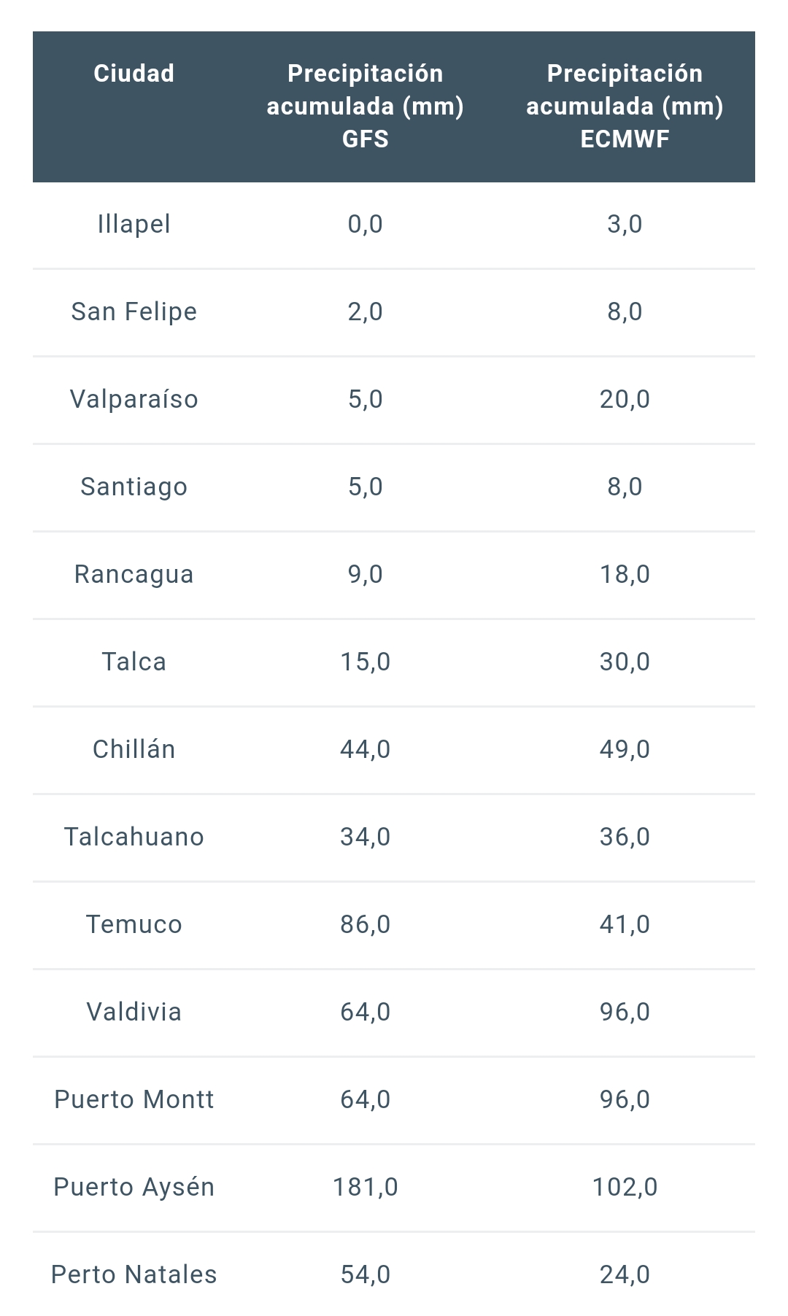Select the San Felipe row label

coord(134,311)
